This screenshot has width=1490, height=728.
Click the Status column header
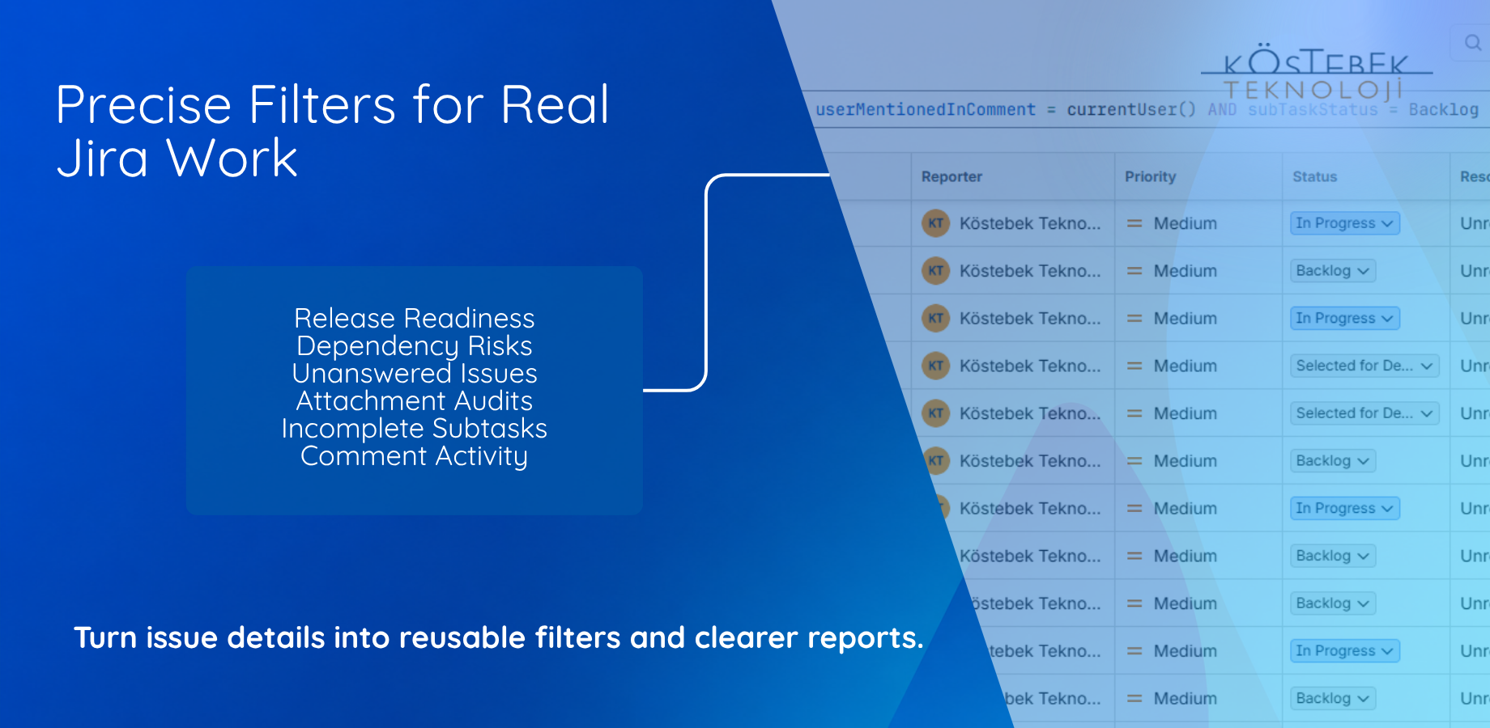point(1314,176)
